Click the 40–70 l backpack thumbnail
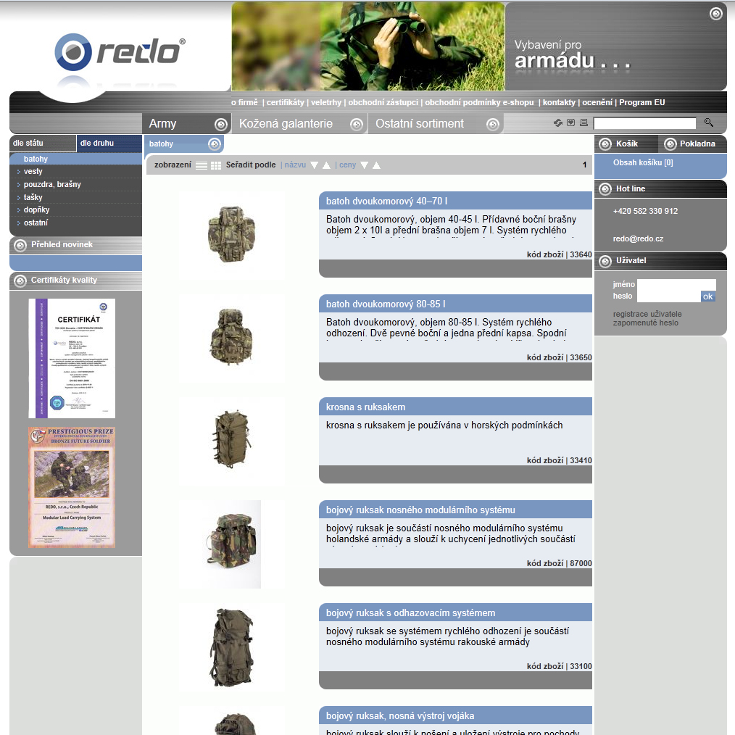Image resolution: width=735 pixels, height=735 pixels. tap(231, 234)
